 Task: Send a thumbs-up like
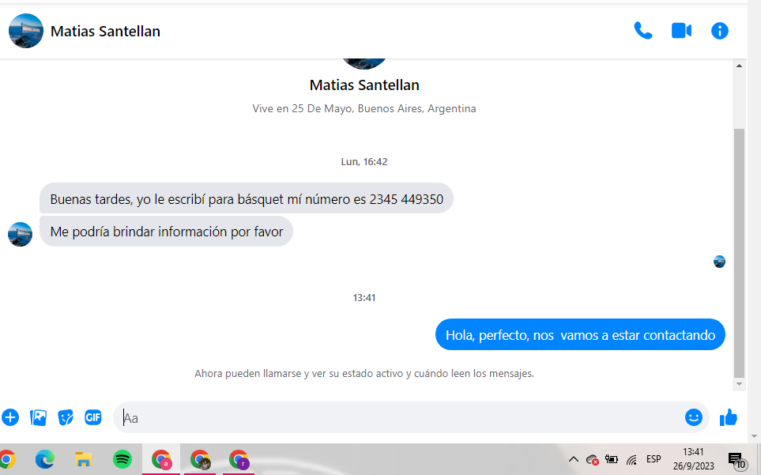[x=728, y=417]
